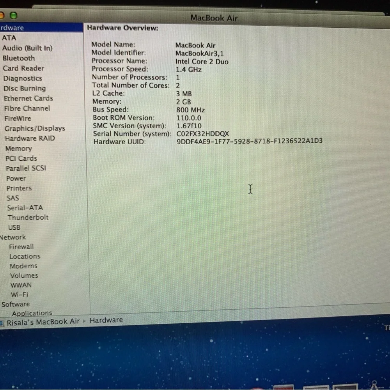390x390 pixels.
Task: Click Risala's MacBook Air in path bar
Action: (43, 322)
